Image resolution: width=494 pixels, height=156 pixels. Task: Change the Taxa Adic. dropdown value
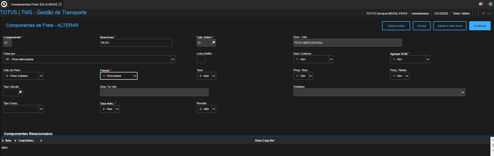coord(117,109)
